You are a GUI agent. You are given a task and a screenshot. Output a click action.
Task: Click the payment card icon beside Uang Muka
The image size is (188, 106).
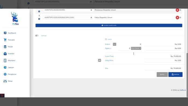[100, 60]
